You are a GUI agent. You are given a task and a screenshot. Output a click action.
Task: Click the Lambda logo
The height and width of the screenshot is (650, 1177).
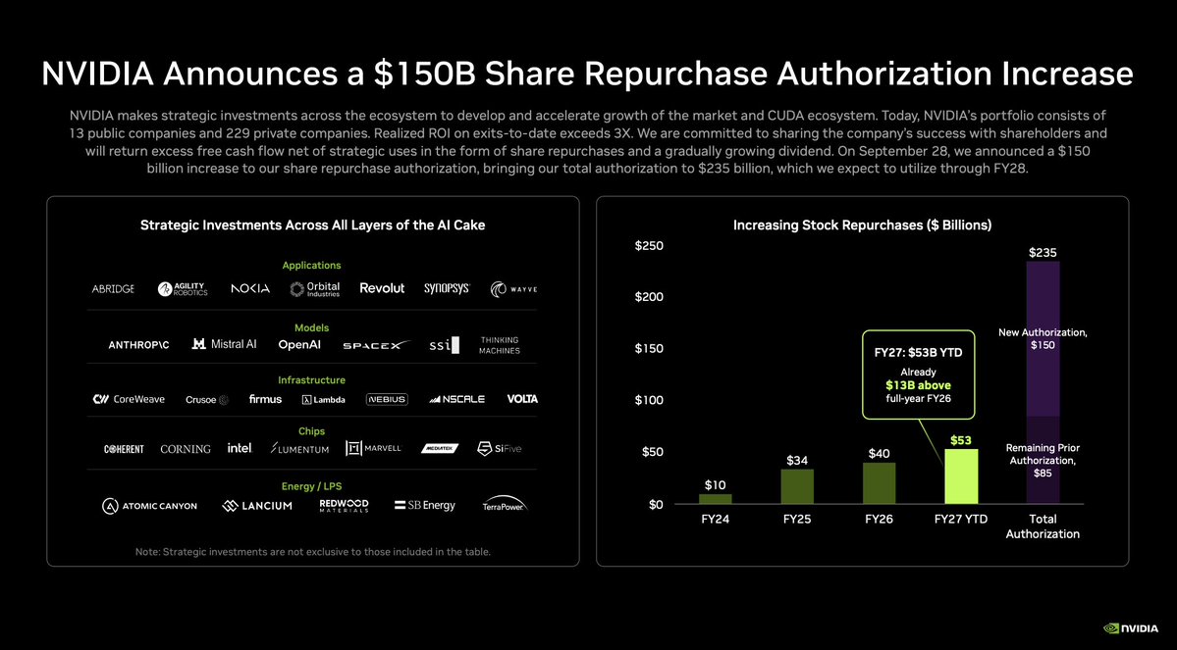tap(324, 400)
